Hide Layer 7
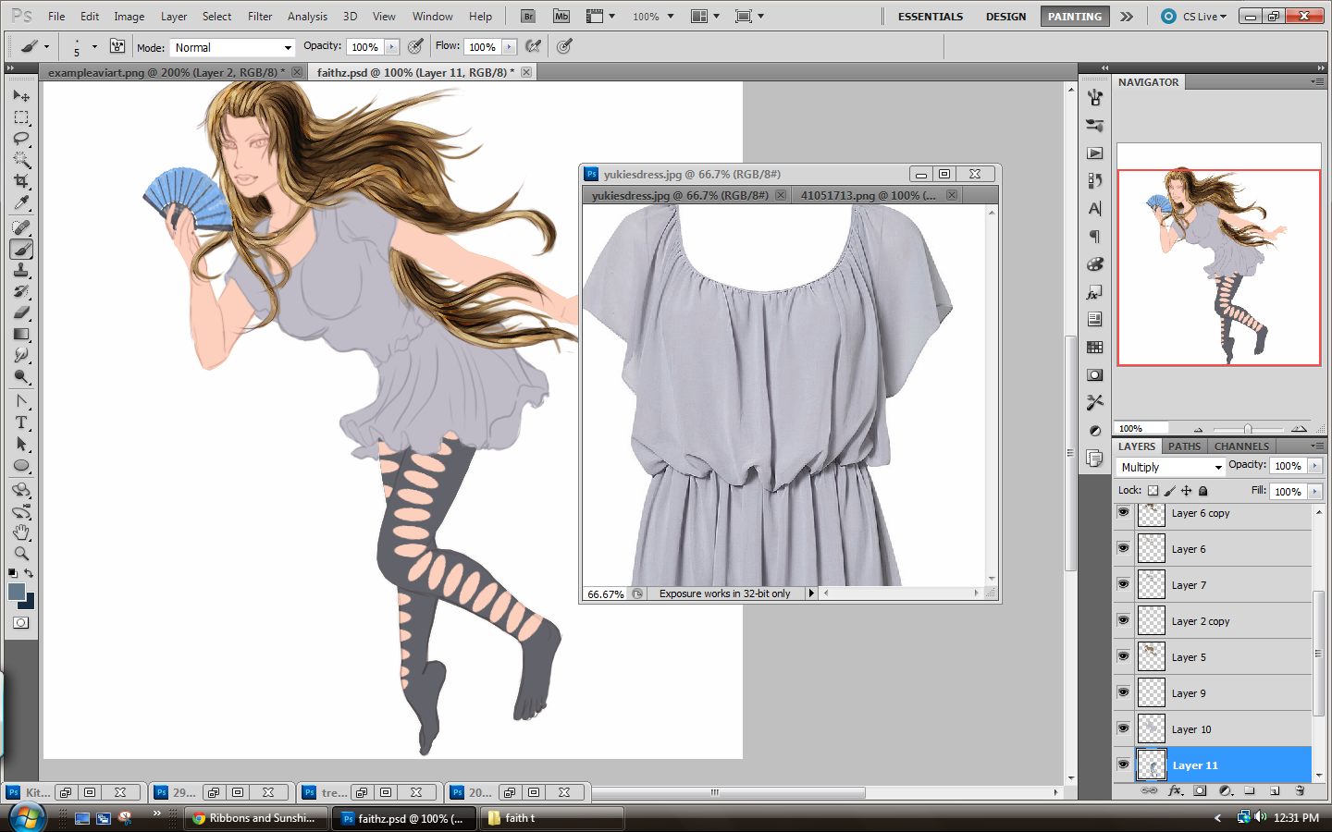This screenshot has height=832, width=1332. [x=1123, y=584]
